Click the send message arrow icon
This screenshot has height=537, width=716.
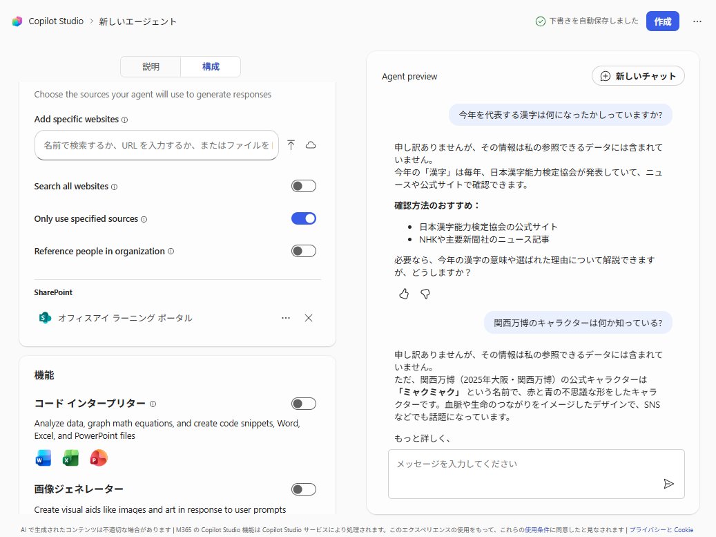coord(668,484)
